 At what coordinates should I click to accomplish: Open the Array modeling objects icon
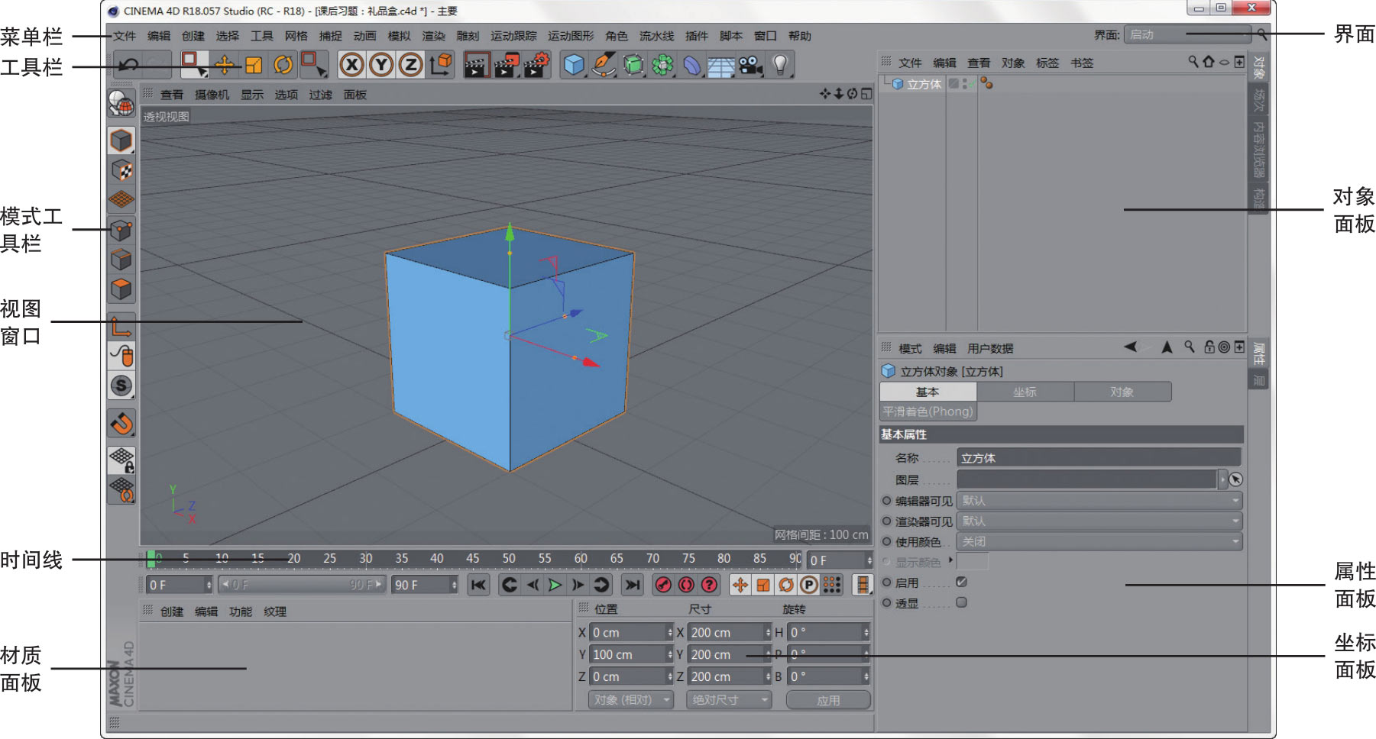pyautogui.click(x=662, y=65)
